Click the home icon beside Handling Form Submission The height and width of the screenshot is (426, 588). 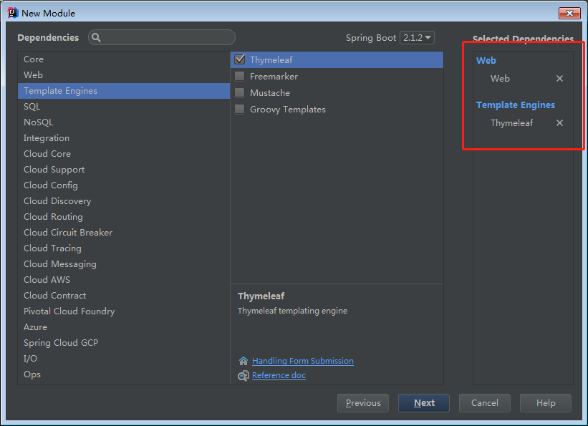244,361
